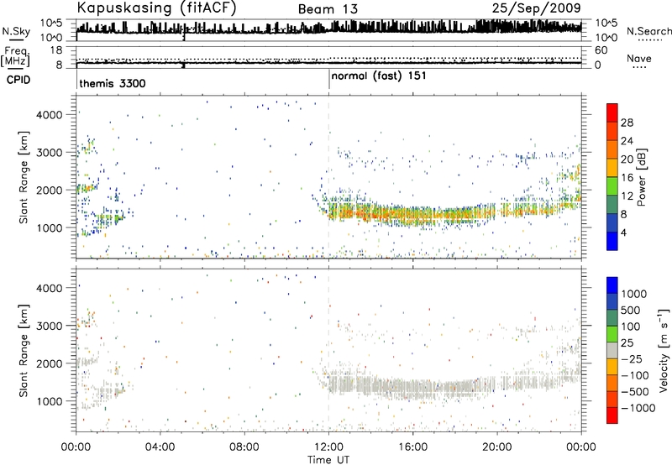Click the "themis 3300" CPID marker
This screenshot has height=465, width=672.
113,83
